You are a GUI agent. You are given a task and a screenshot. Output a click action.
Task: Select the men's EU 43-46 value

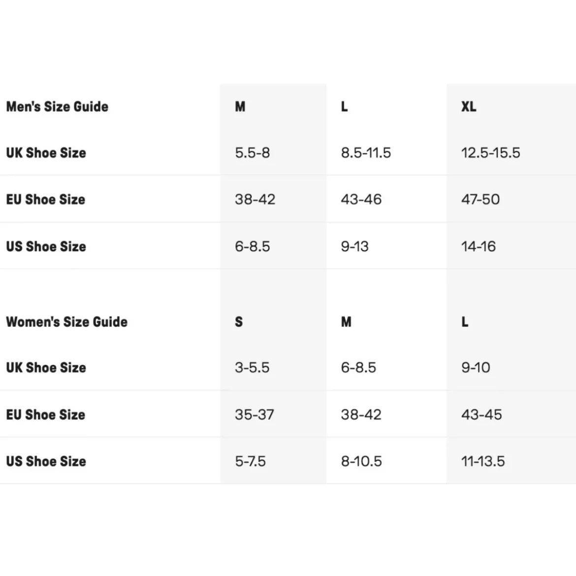(x=361, y=199)
